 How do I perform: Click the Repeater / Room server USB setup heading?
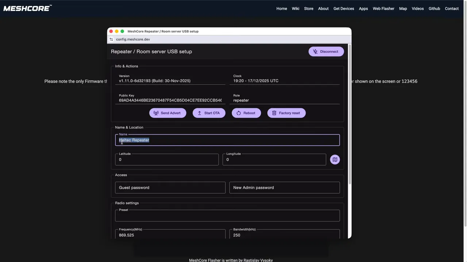(x=151, y=52)
